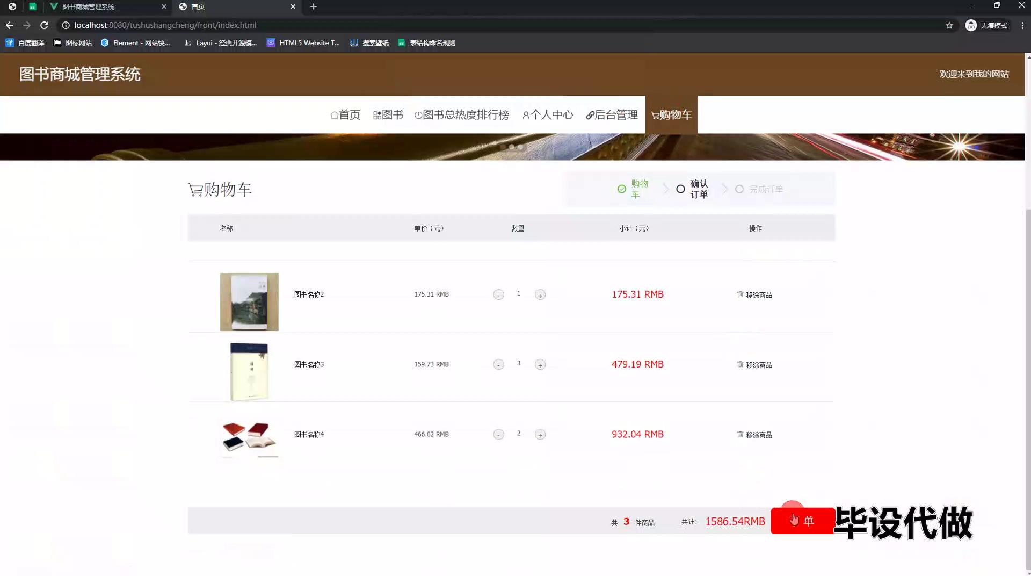The image size is (1031, 576).
Task: Open 后台管理 link in navigation
Action: [612, 115]
